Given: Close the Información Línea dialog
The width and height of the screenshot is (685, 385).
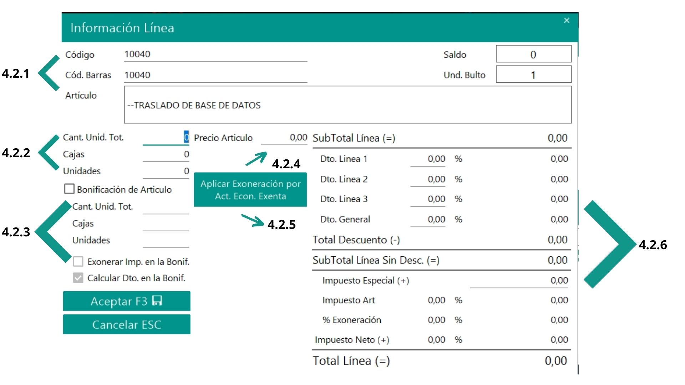Looking at the screenshot, I should tap(566, 20).
